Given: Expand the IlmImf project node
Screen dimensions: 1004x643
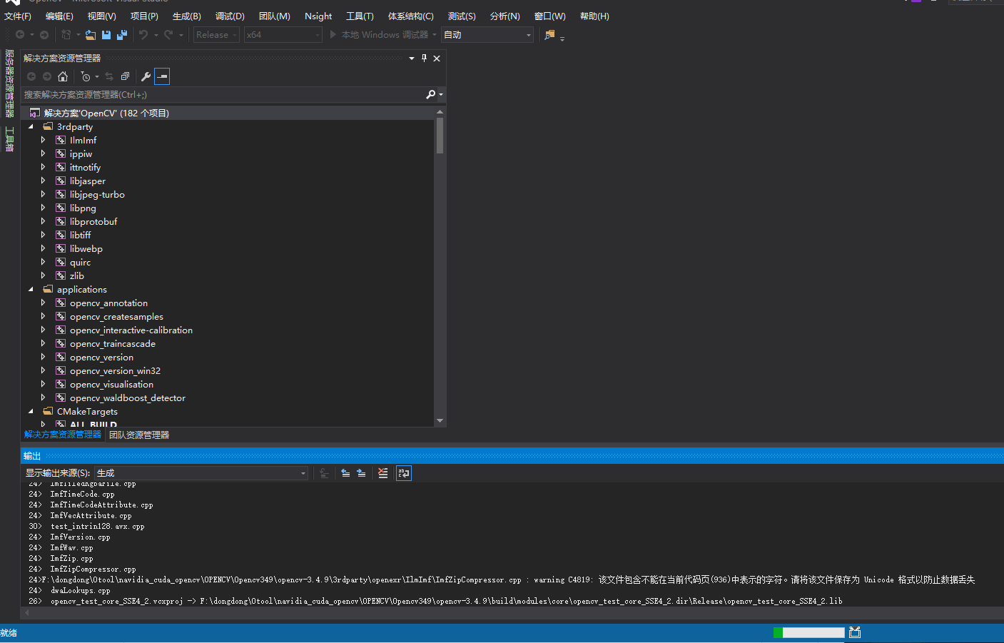Looking at the screenshot, I should click(43, 140).
